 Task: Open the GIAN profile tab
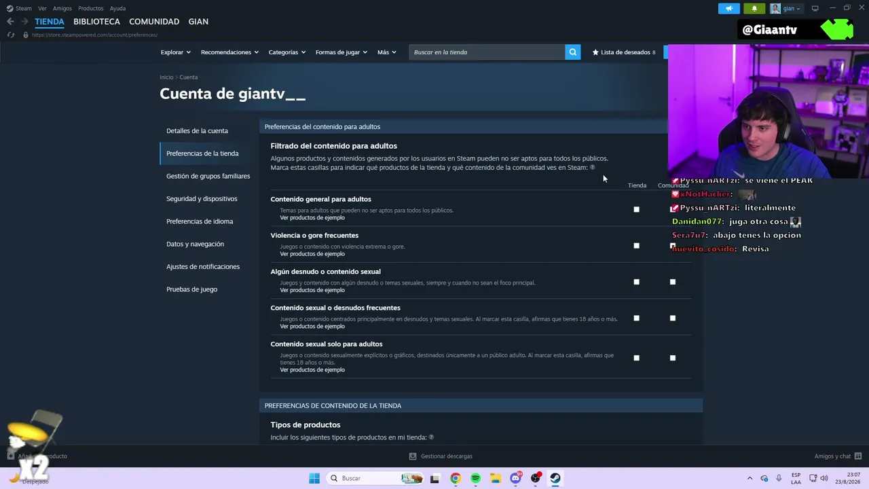pos(198,22)
